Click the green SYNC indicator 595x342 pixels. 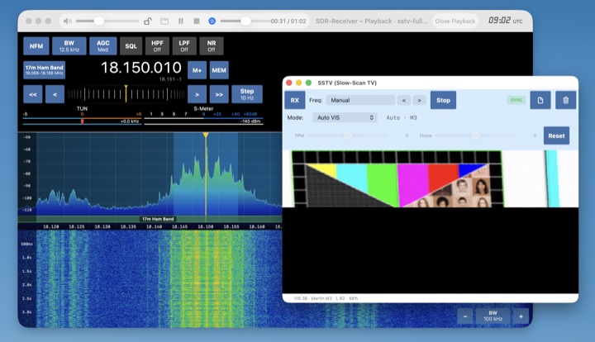pyautogui.click(x=516, y=100)
